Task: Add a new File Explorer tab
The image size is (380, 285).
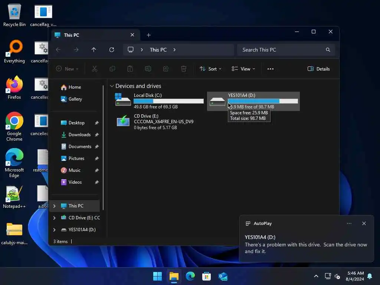Action: [148, 35]
